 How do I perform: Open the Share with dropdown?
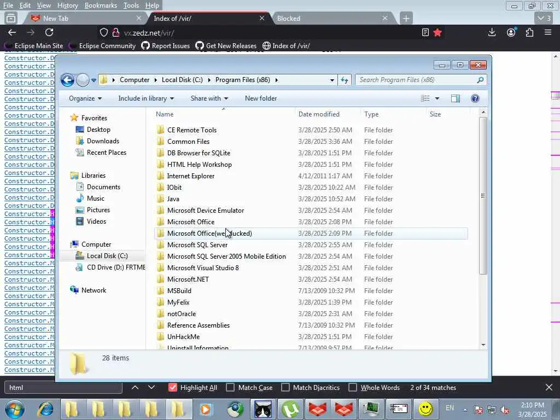point(209,98)
